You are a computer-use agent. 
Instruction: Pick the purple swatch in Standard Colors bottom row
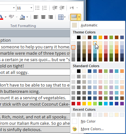(x=122, y=103)
